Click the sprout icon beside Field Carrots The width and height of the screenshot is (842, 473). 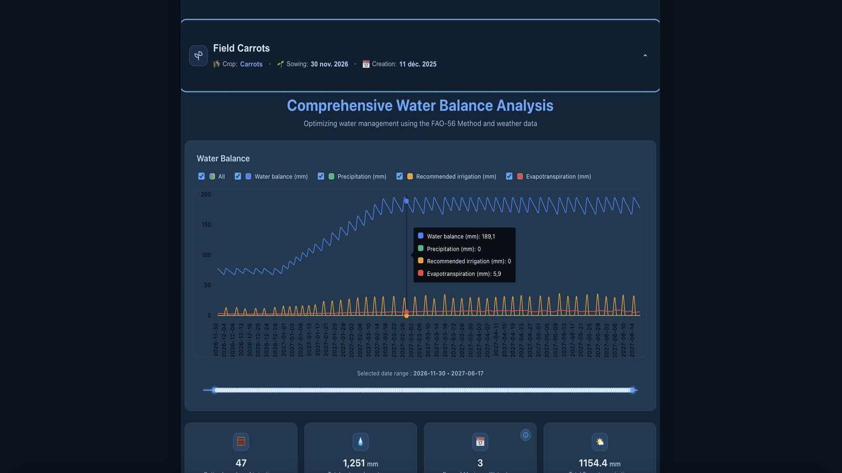pos(198,56)
